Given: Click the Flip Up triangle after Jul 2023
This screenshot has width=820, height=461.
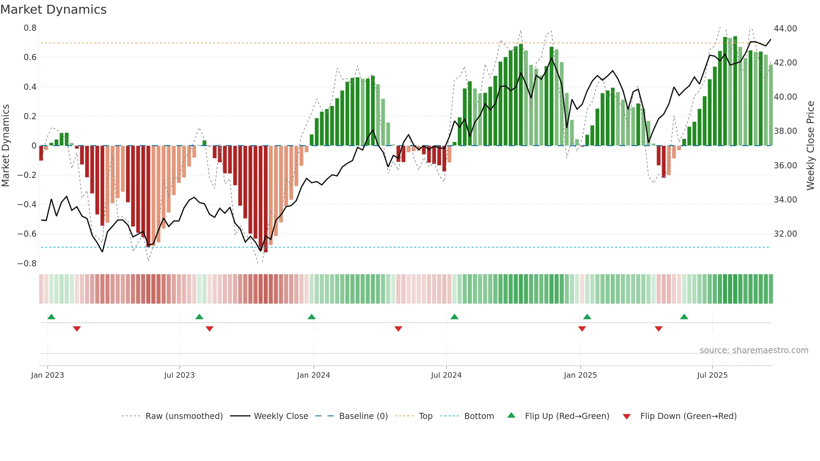Looking at the screenshot, I should point(199,317).
